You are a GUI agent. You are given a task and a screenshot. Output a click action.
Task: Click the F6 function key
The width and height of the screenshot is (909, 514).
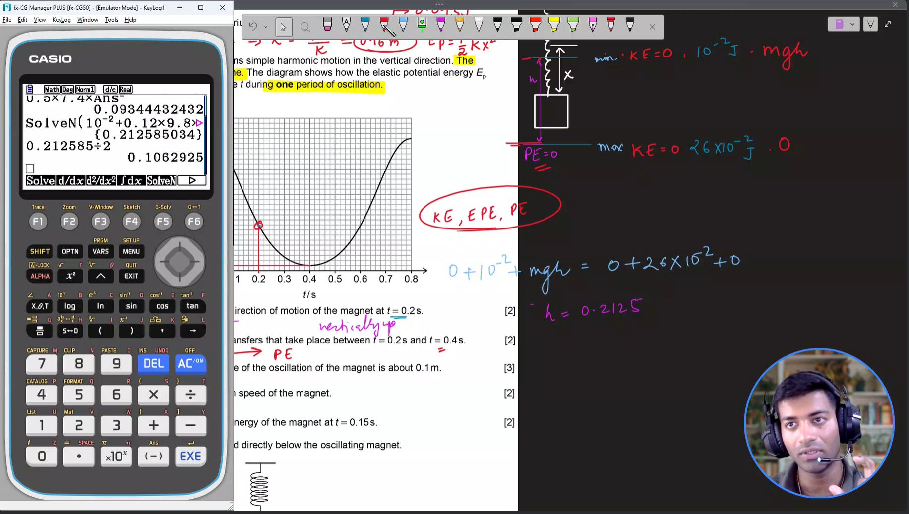click(x=194, y=222)
